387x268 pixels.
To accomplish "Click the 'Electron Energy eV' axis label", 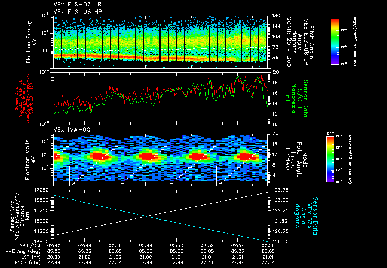I will 31,42.
